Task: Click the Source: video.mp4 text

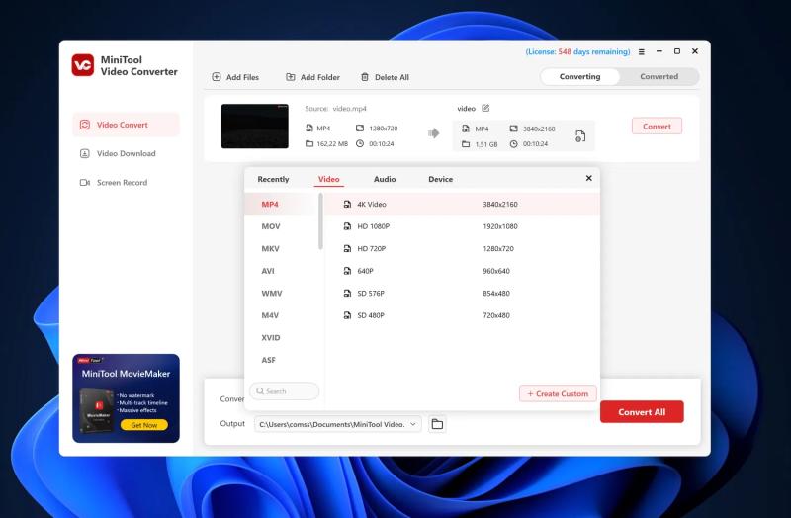Action: 335,109
